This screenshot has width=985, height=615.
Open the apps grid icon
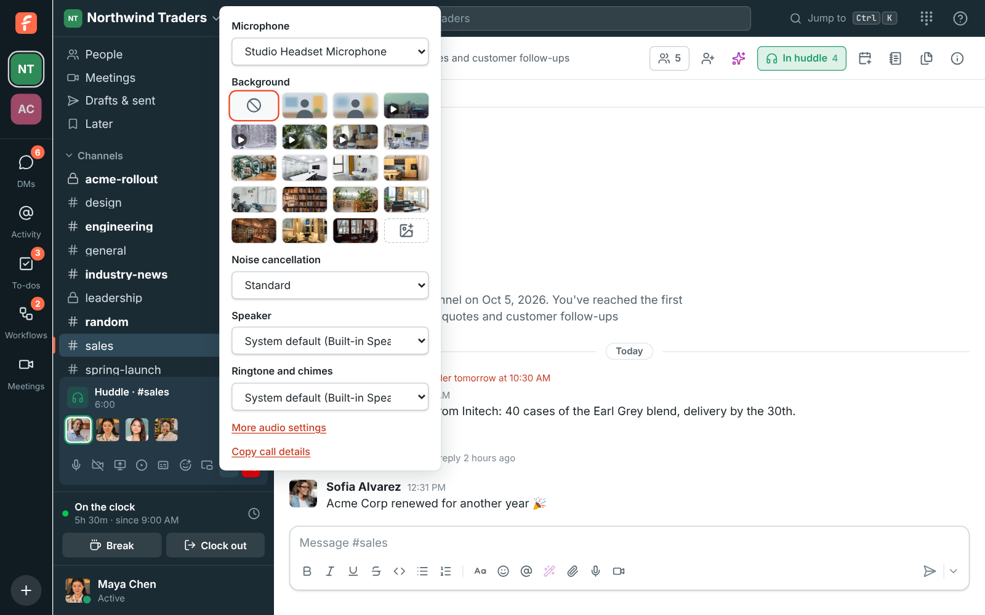coord(927,18)
